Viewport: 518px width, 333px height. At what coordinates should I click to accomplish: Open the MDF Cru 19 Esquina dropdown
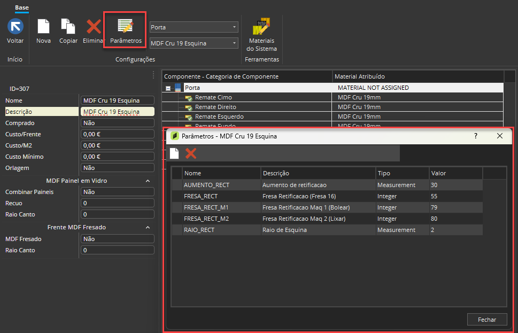(194, 43)
